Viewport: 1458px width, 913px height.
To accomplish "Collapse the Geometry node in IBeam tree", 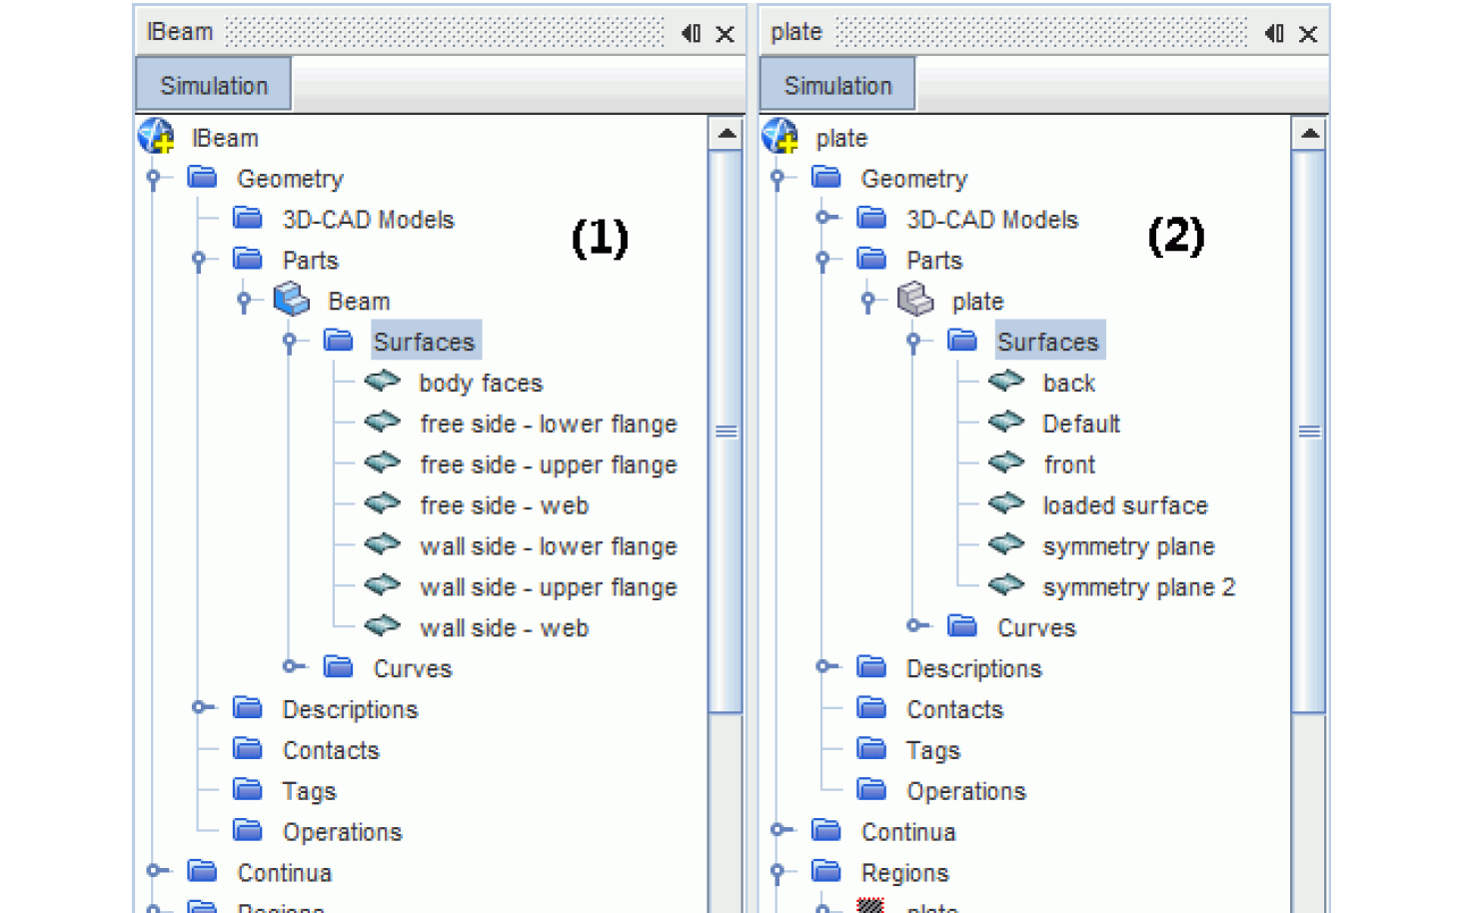I will tap(154, 179).
